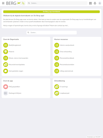Open Interne vacaturebank link
Viewport: 103px width, 138px height.
coord(67,45)
